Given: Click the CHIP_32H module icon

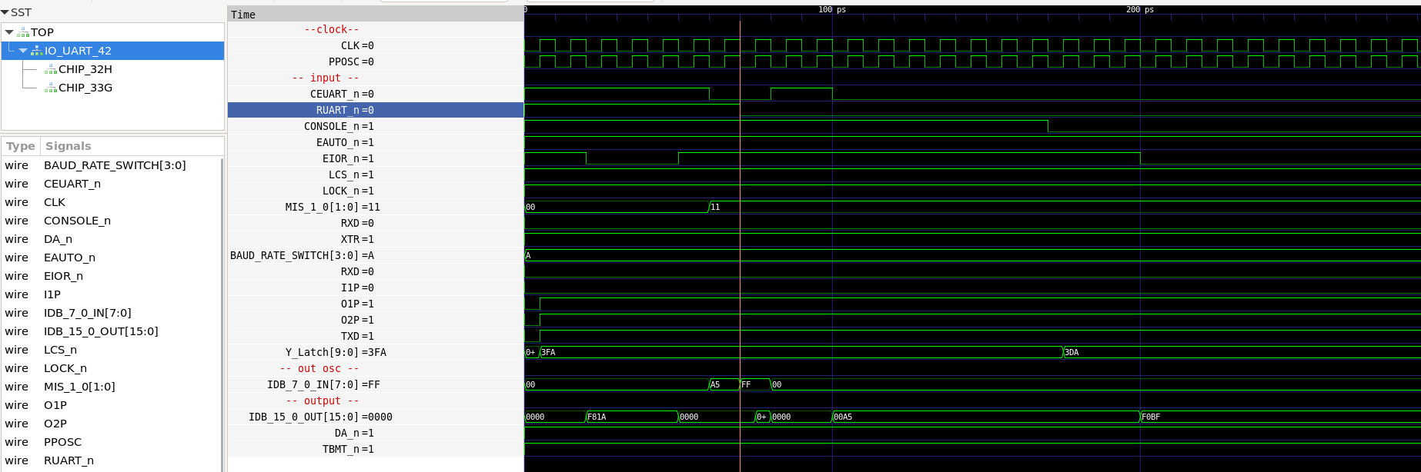Looking at the screenshot, I should [x=51, y=69].
